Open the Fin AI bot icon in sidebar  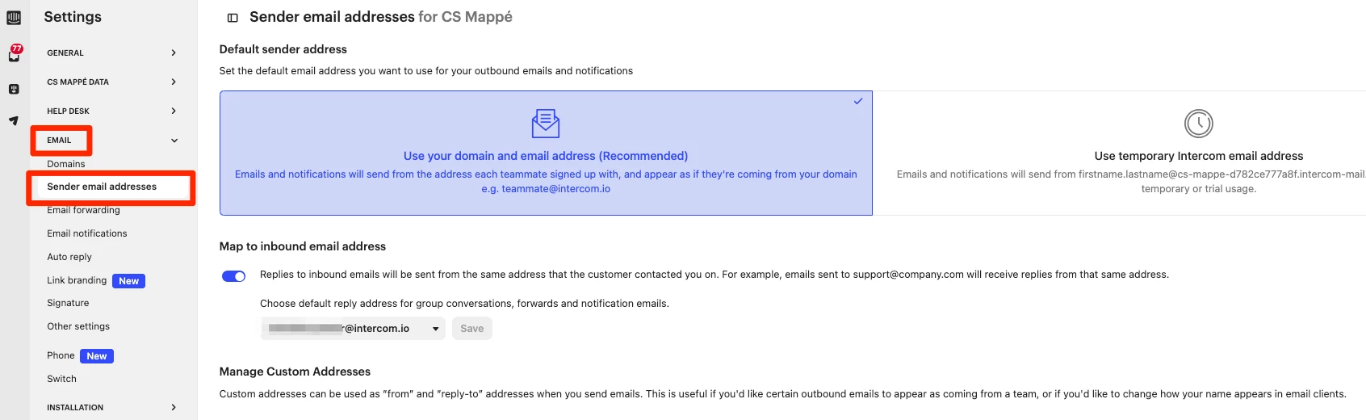(x=14, y=90)
